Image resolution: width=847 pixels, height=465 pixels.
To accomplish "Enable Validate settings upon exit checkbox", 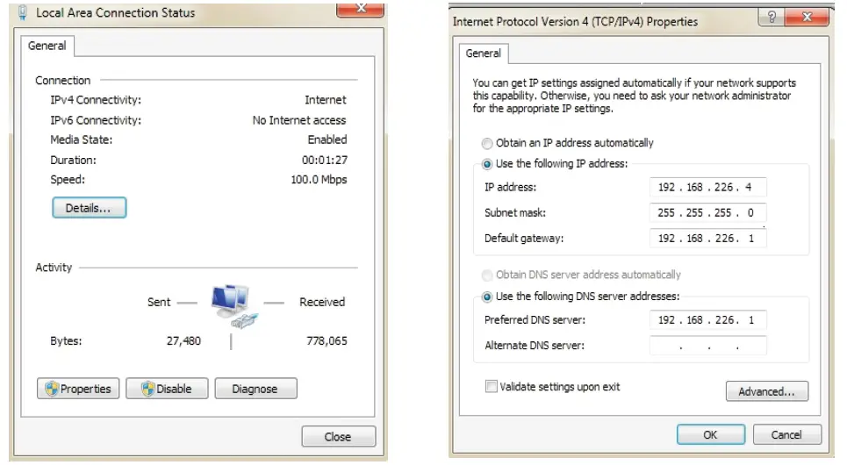I will (x=491, y=386).
